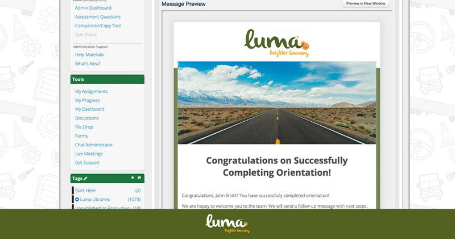455x239 pixels.
Task: Click the home icon in Tags header
Action: [139, 178]
